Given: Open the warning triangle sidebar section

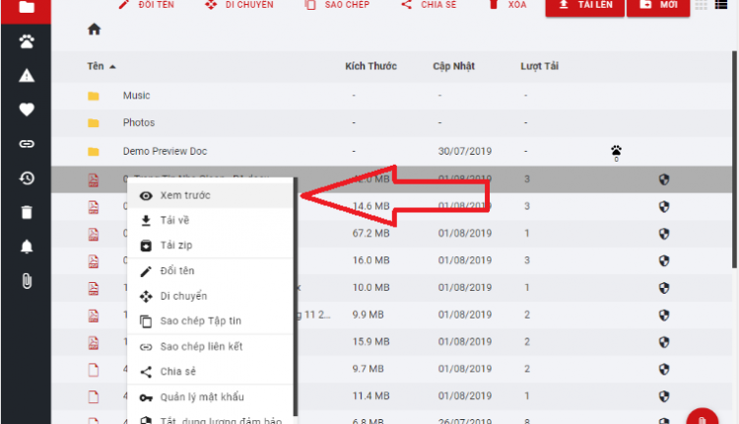Looking at the screenshot, I should [27, 76].
